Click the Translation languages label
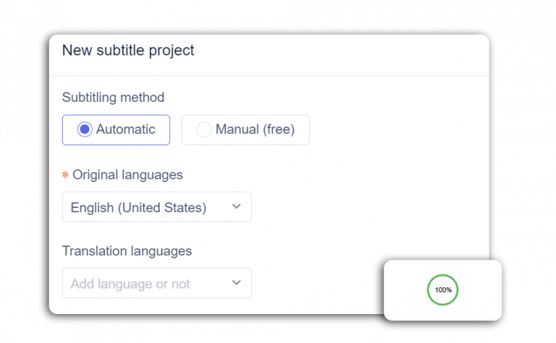The width and height of the screenshot is (556, 343). point(127,251)
